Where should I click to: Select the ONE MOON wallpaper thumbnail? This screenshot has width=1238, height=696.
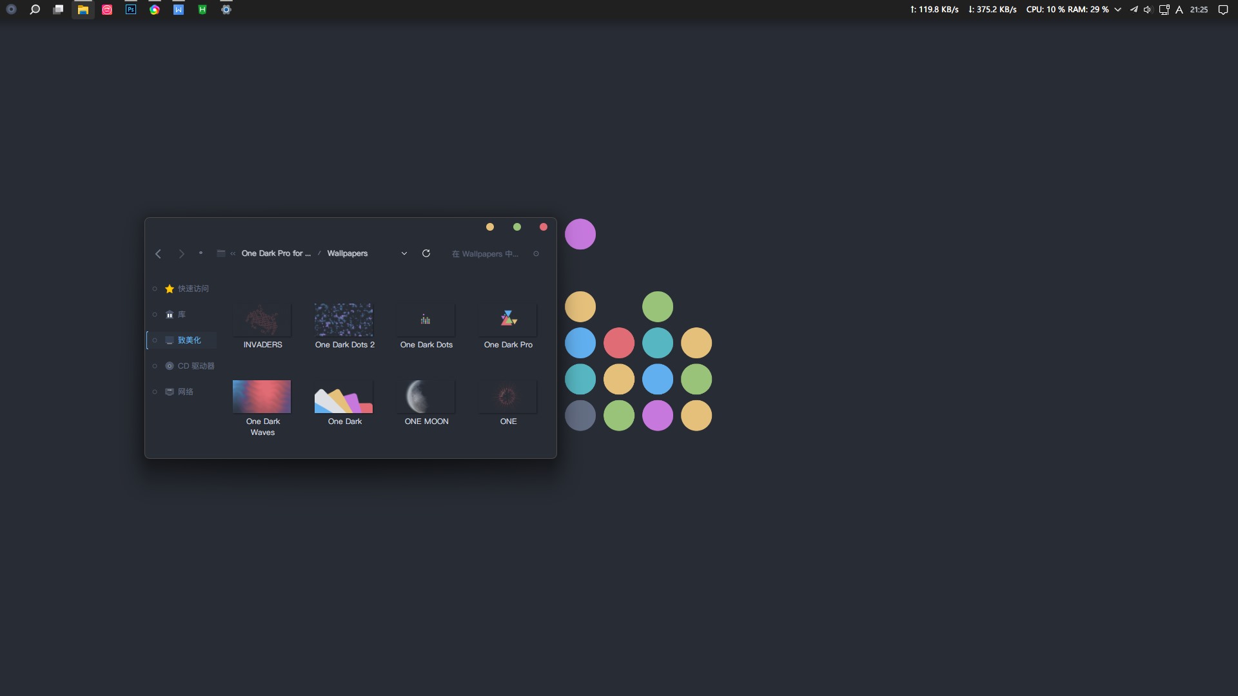click(x=426, y=397)
